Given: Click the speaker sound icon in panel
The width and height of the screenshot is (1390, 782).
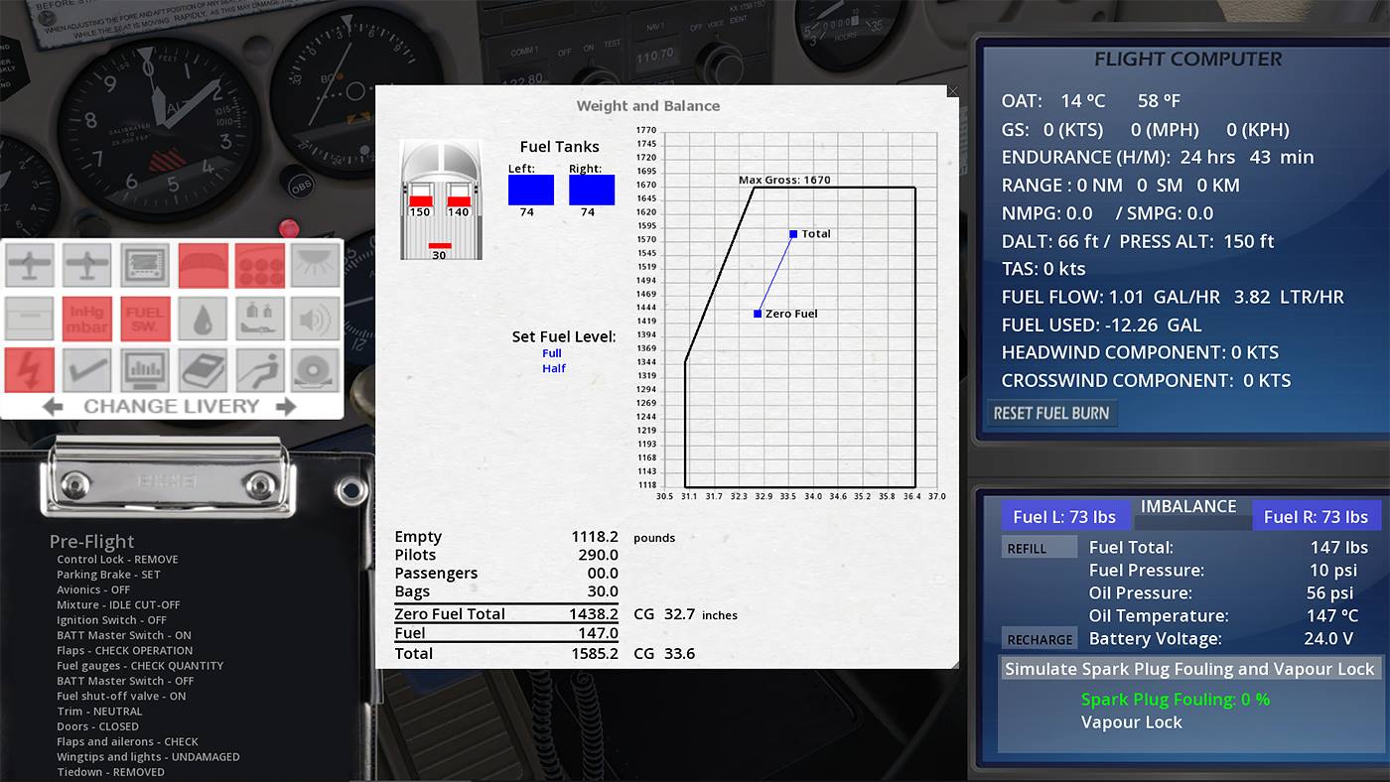Looking at the screenshot, I should [316, 319].
